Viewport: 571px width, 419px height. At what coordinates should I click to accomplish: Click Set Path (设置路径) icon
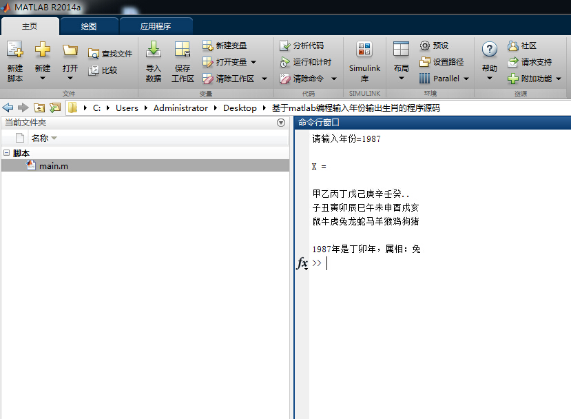coord(424,62)
